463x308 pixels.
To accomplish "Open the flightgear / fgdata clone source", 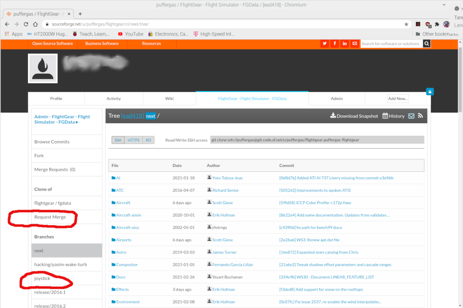I will click(x=67, y=203).
